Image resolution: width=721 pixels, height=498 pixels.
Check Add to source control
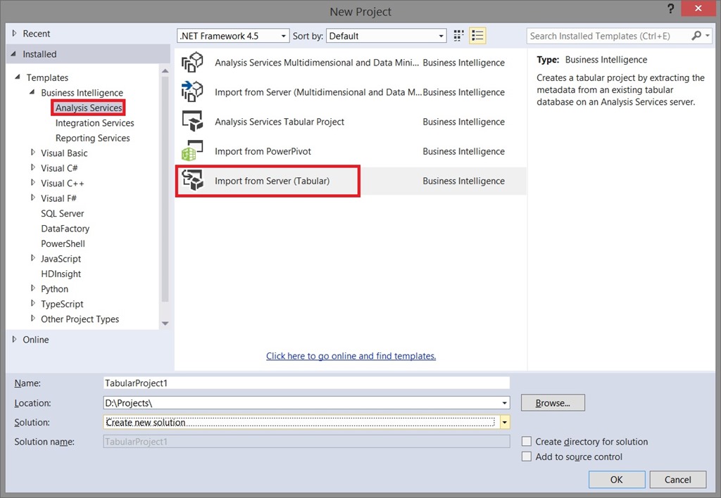tap(527, 456)
